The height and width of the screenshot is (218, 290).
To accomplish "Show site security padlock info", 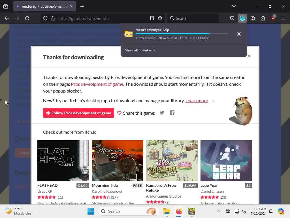I will (x=53, y=18).
